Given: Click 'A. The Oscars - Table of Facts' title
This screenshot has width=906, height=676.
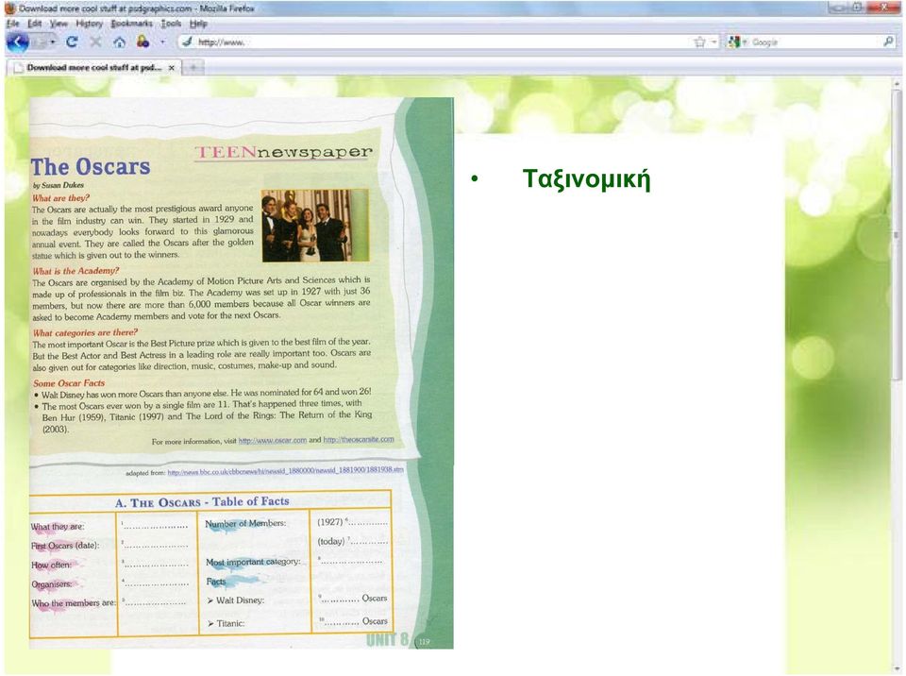Looking at the screenshot, I should pyautogui.click(x=202, y=502).
